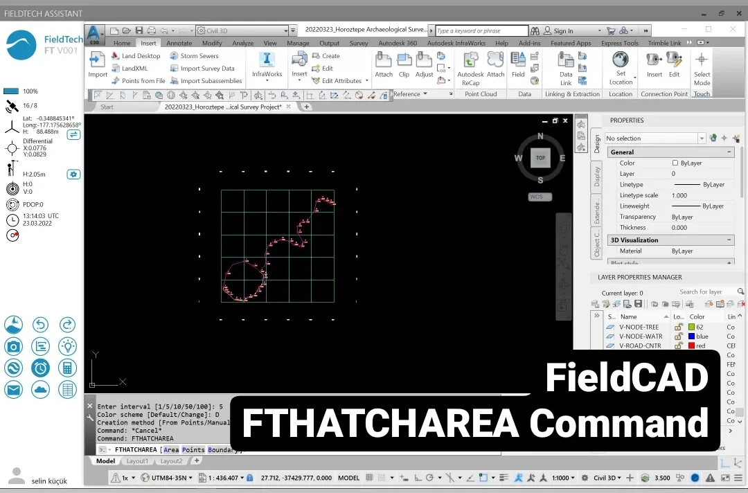Viewport: 748px width, 493px height.
Task: Click the V-NODE-WATR blue color swatch
Action: point(691,336)
